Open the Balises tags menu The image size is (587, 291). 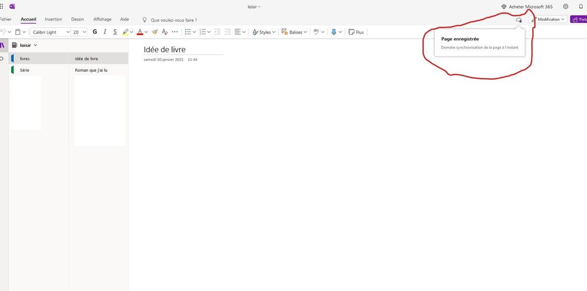tap(294, 32)
